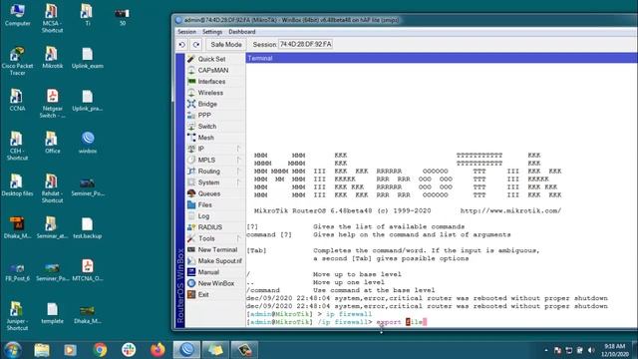Select the test.backup desktop file
This screenshot has height=359, width=638.
87,228
